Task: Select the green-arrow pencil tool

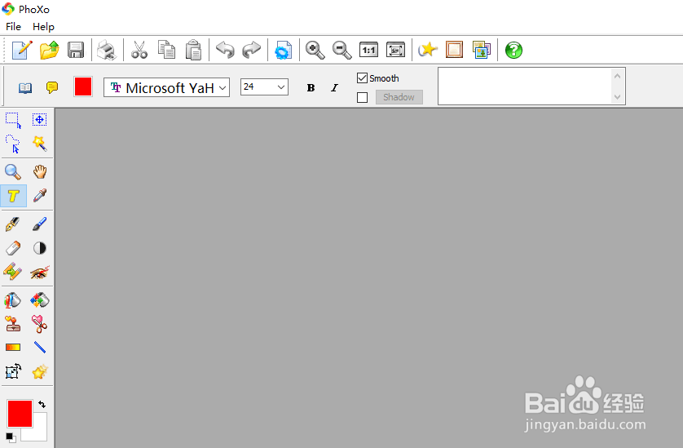Action: click(12, 272)
